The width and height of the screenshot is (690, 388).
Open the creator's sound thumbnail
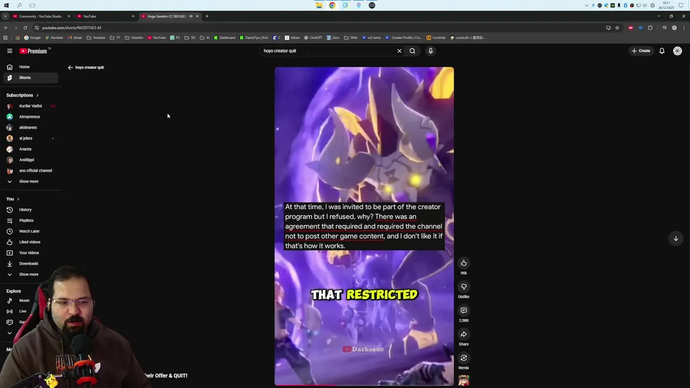point(464,381)
